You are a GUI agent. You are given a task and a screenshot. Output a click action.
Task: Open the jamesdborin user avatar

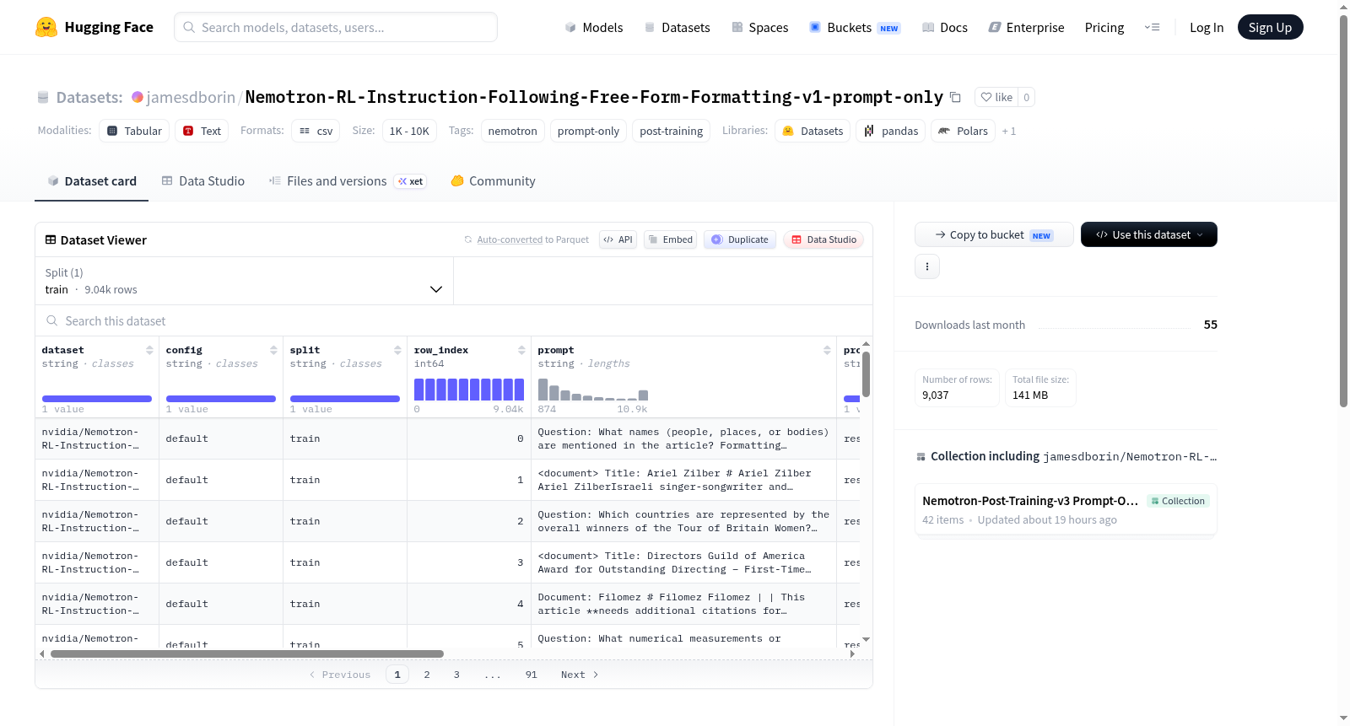(138, 97)
